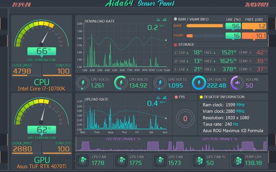Click the GPU LOAD (%) orange bar
The width and height of the screenshot is (276, 172).
[57, 153]
